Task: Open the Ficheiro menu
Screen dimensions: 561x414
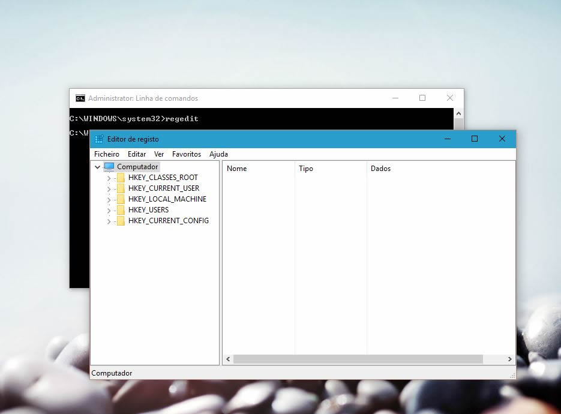Action: coord(106,154)
